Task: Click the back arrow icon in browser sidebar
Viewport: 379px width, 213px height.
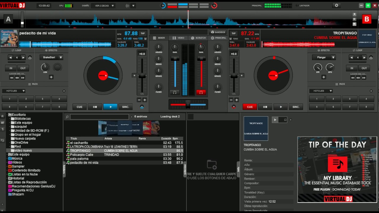Action: pyautogui.click(x=3, y=140)
